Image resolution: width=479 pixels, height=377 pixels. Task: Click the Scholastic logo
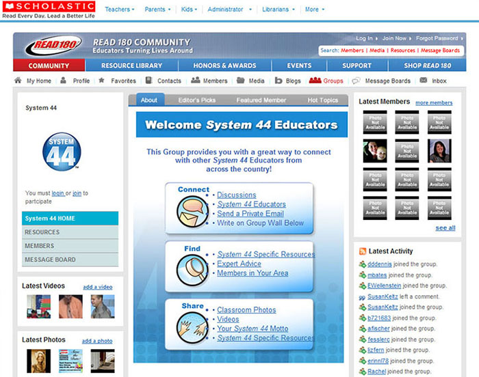coord(49,10)
